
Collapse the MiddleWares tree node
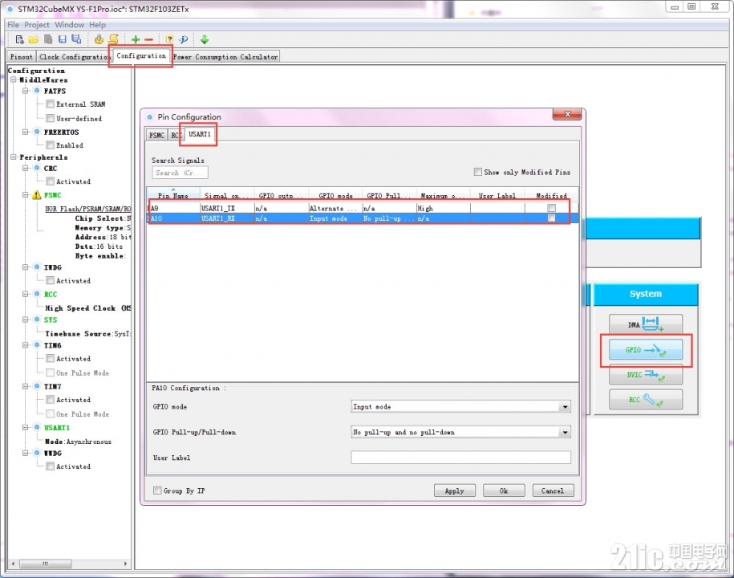pyautogui.click(x=14, y=80)
